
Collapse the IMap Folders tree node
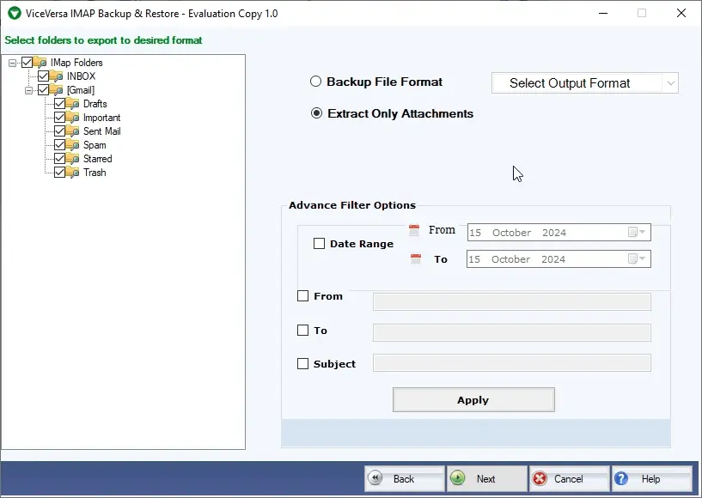point(12,63)
